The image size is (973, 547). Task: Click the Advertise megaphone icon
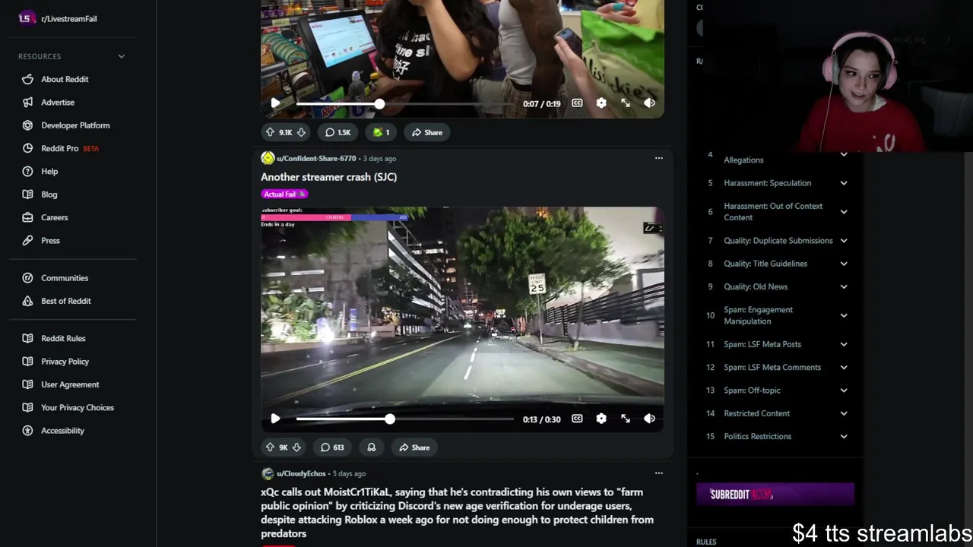pyautogui.click(x=28, y=102)
